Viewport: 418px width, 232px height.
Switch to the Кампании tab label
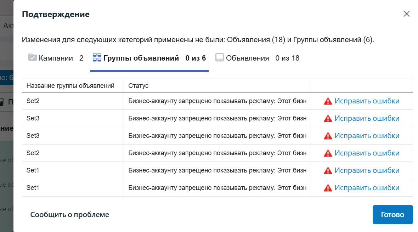(56, 58)
